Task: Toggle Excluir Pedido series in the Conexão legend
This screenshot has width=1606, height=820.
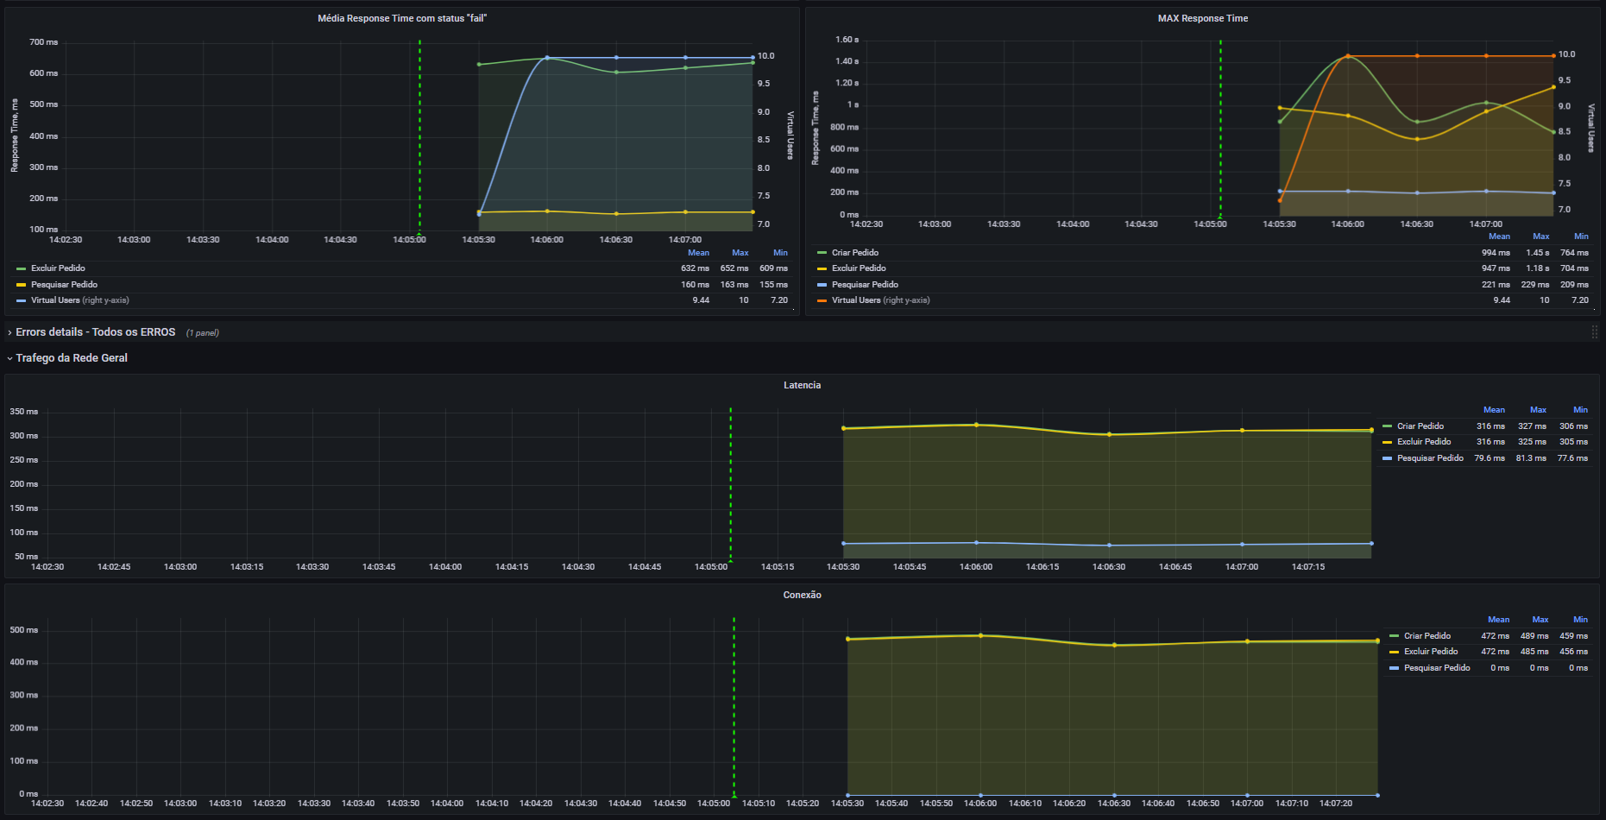Action: point(1430,652)
